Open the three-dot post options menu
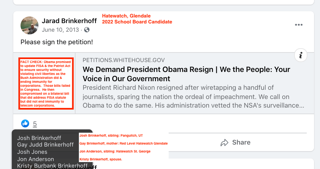Image resolution: width=320 pixels, height=169 pixels. click(x=299, y=25)
